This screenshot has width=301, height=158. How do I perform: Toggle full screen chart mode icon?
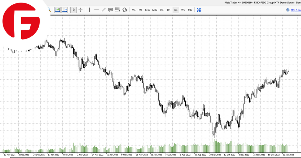[x=199, y=10]
